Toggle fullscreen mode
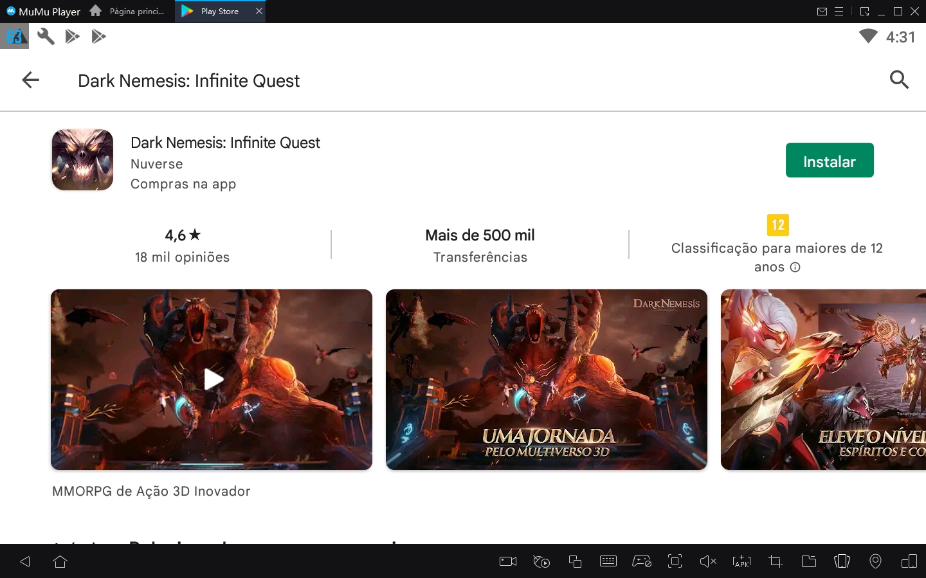Screen dimensions: 926x578 pyautogui.click(x=675, y=561)
